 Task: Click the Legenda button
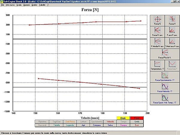70,125
